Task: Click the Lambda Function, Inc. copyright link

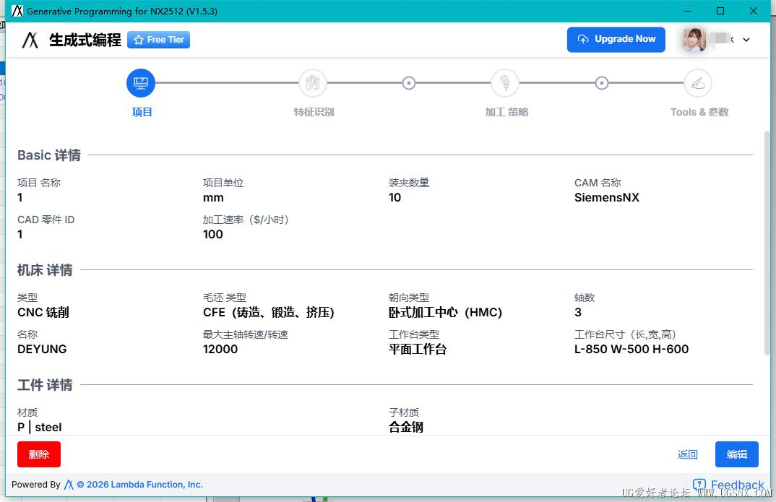Action: pyautogui.click(x=140, y=485)
